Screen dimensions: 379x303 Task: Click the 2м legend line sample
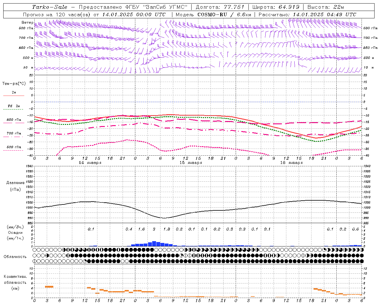14,96
